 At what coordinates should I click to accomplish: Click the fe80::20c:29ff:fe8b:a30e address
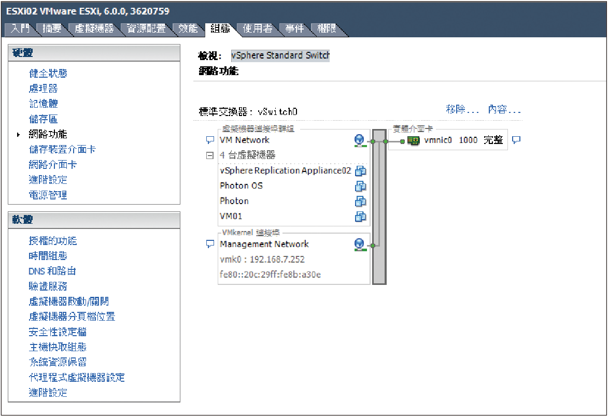point(270,275)
